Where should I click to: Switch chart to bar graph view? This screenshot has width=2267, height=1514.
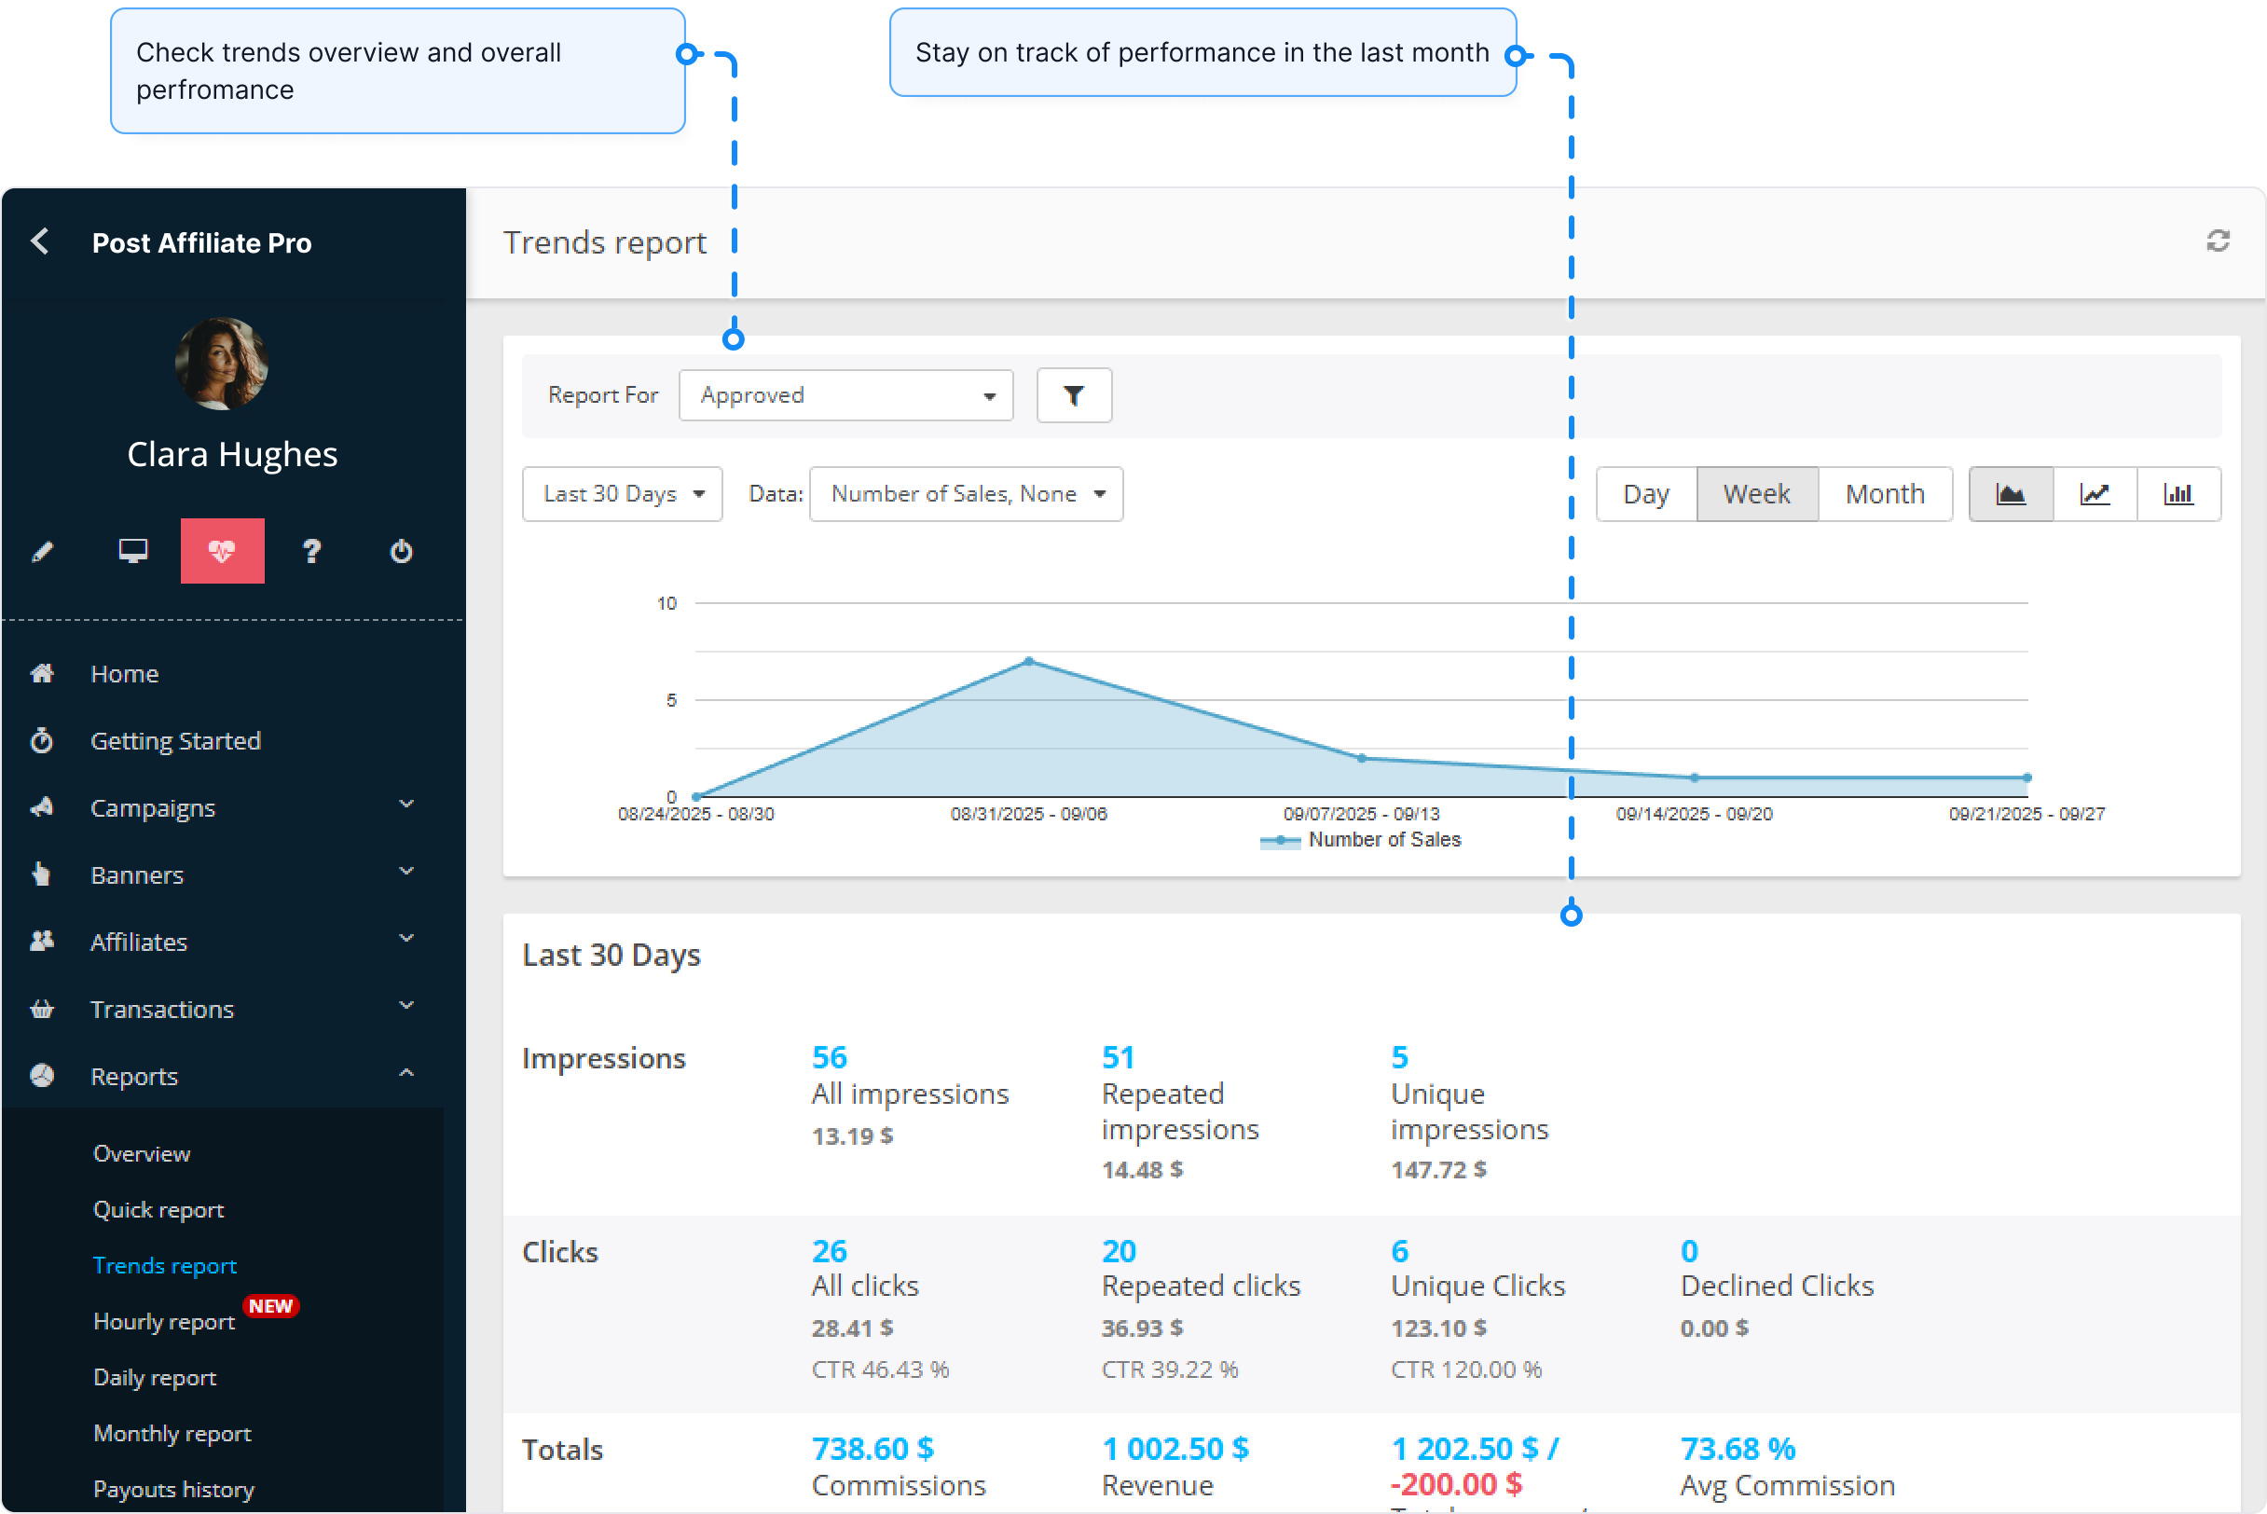pos(2180,493)
